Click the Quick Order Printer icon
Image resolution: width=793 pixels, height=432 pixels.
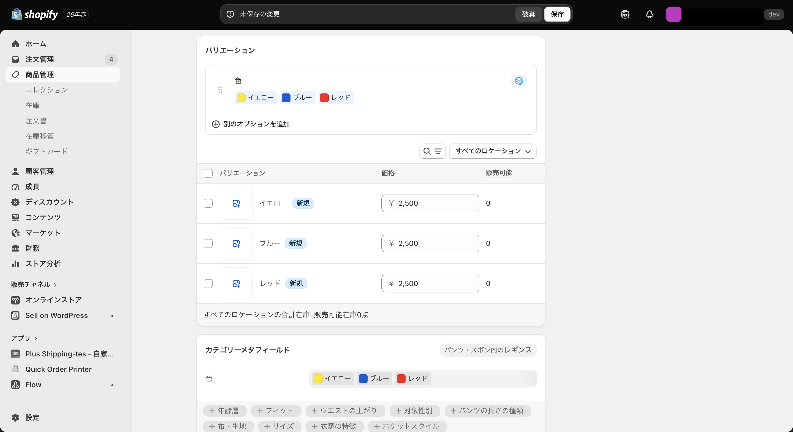15,369
